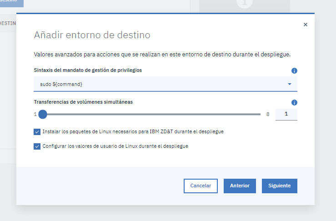The width and height of the screenshot is (336, 221).
Task: Click the slider maximum label 8
Action: coord(268,114)
